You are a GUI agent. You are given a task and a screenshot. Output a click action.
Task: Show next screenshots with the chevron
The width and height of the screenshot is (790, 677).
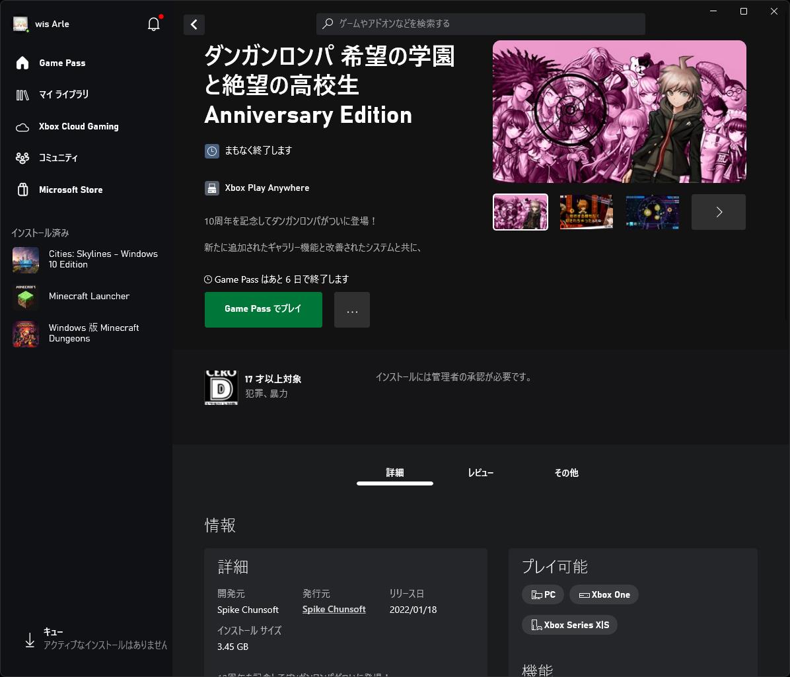point(718,211)
